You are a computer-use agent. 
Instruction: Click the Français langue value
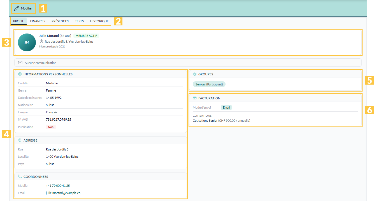click(x=52, y=112)
